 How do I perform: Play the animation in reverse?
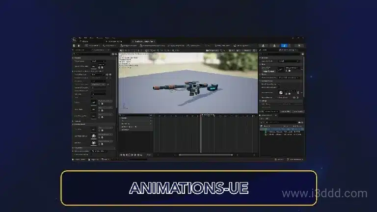[127, 155]
